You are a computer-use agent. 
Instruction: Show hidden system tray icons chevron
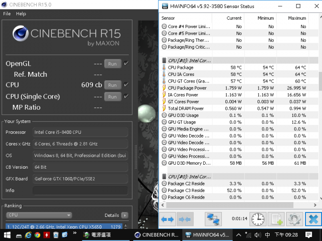tap(238, 235)
